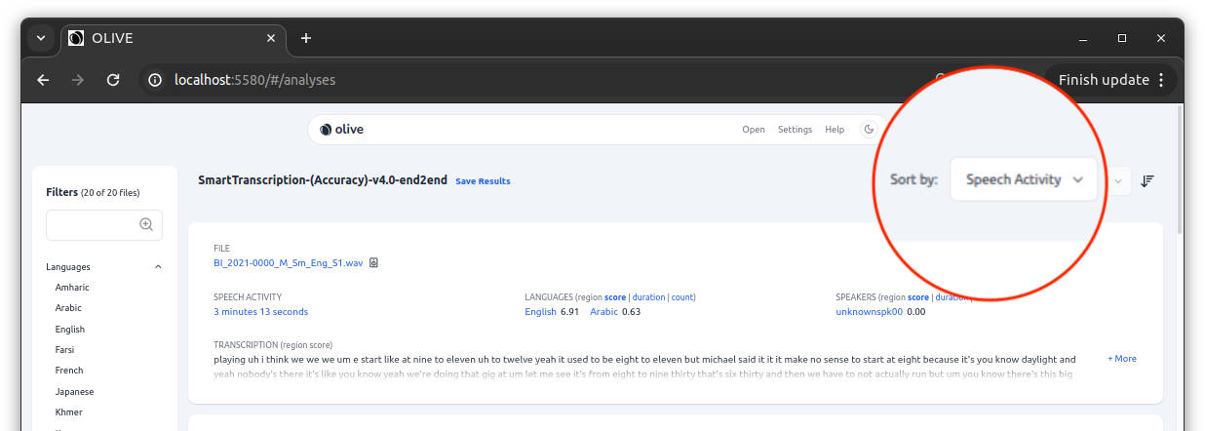
Task: Toggle dark mode with the moon icon
Action: pos(869,129)
